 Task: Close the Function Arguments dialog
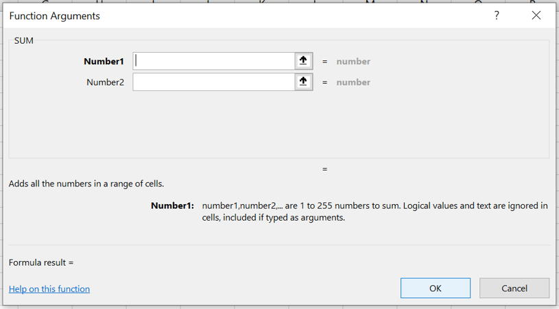[x=536, y=15]
